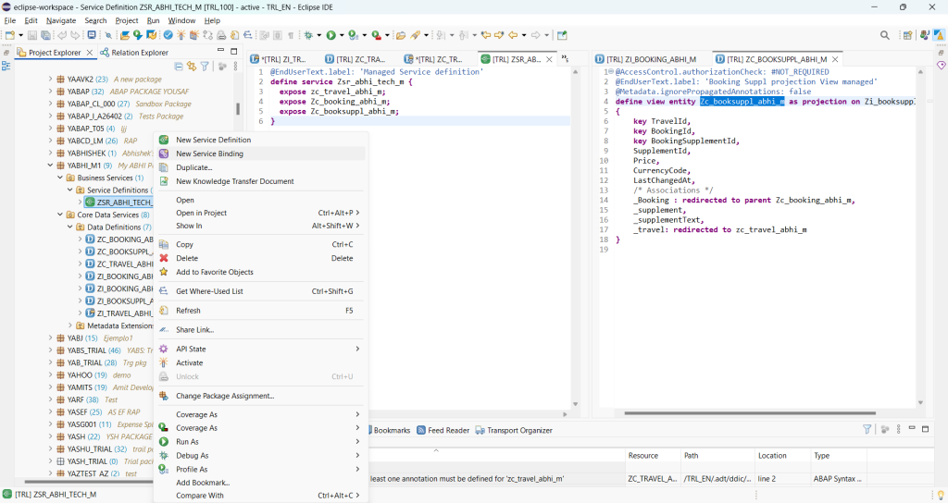The width and height of the screenshot is (948, 503).
Task: Close the ZSR_AB... editor tab
Action: click(549, 59)
